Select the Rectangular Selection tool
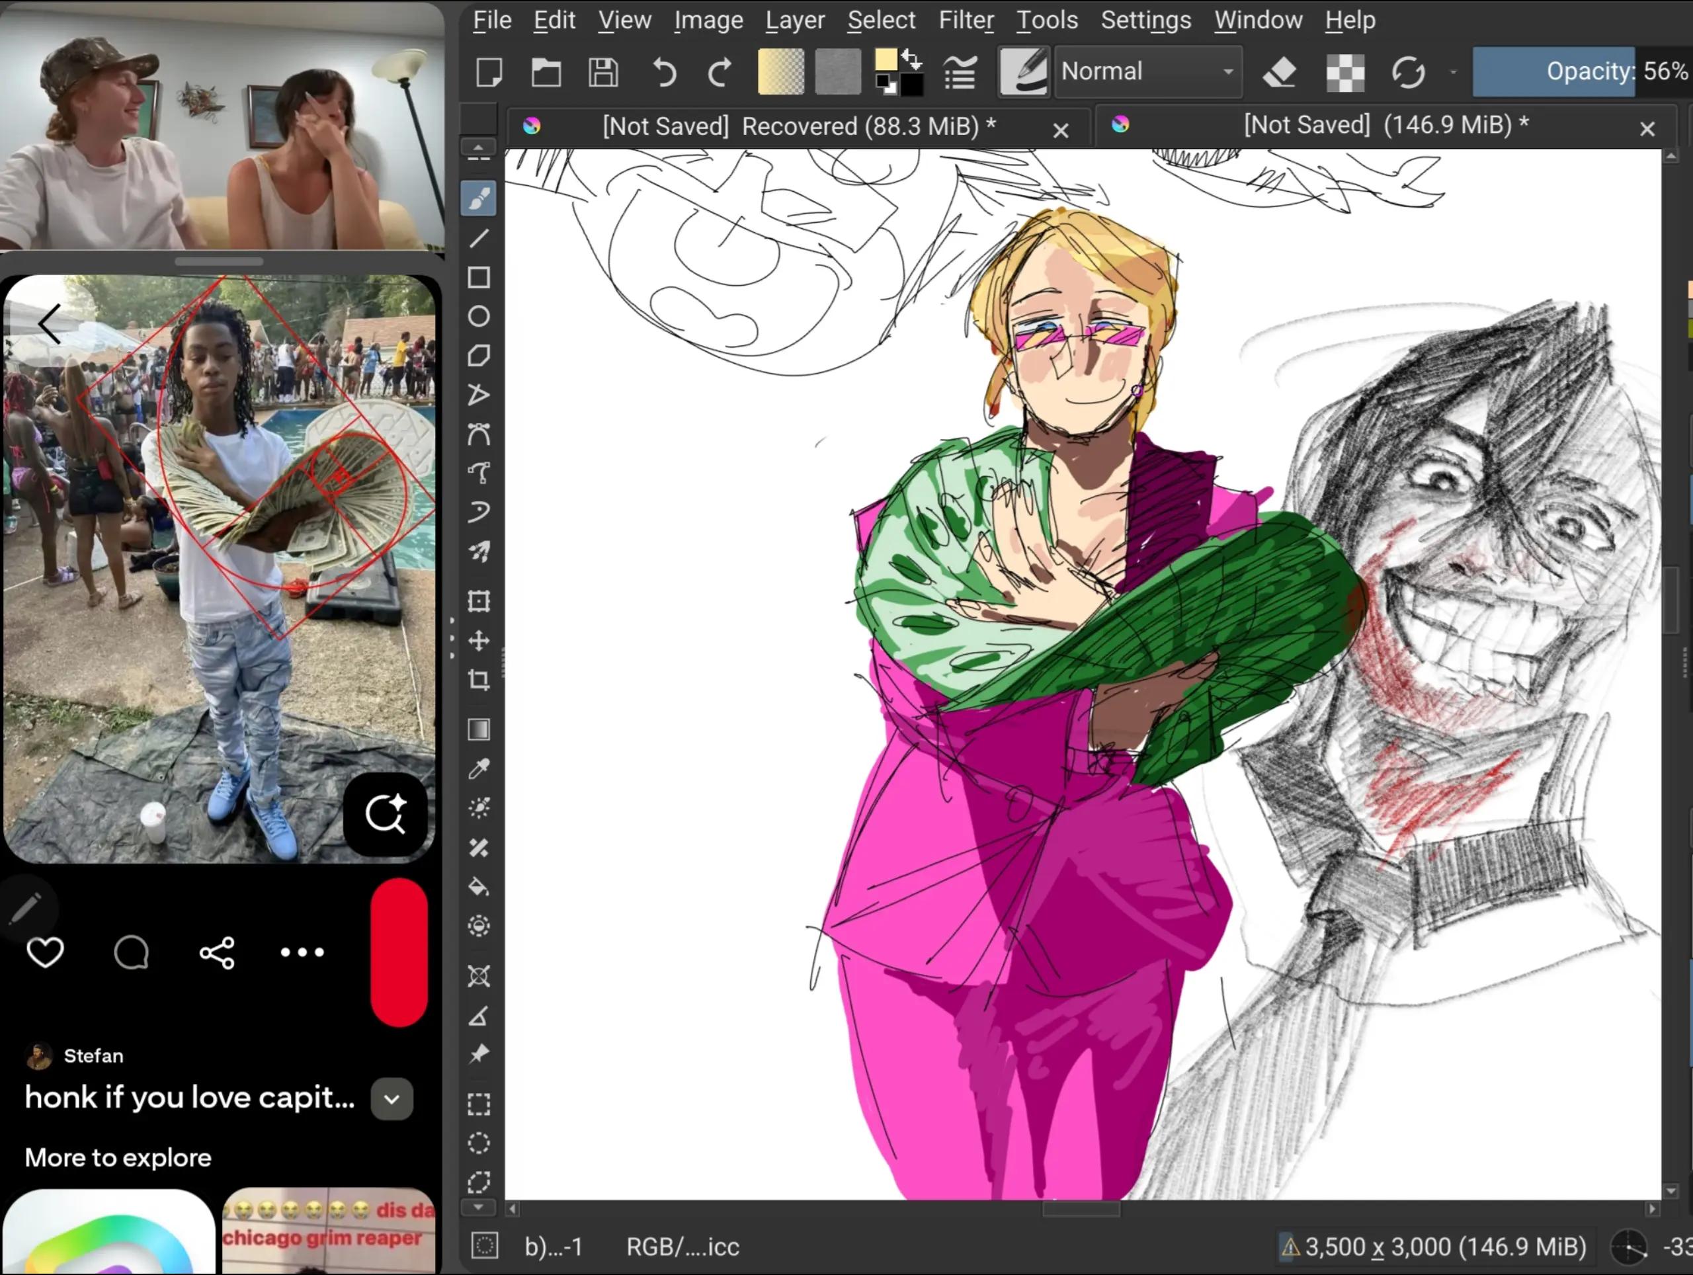 click(x=479, y=1104)
